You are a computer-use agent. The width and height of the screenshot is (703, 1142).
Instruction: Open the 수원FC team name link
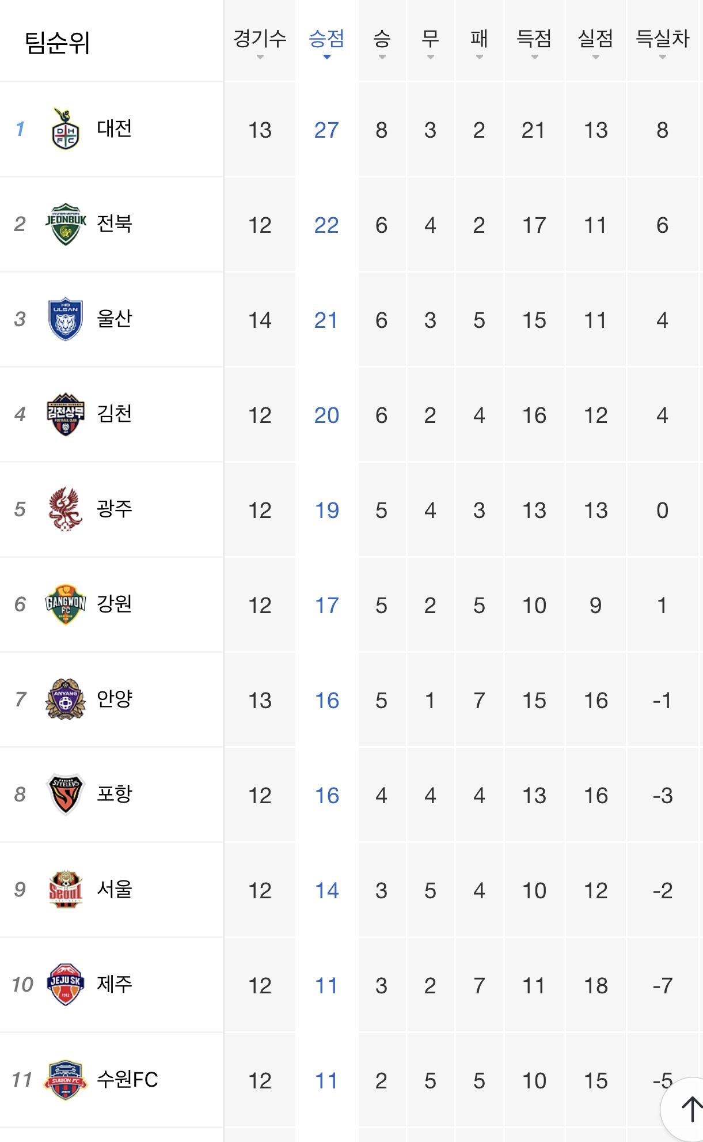click(127, 1079)
